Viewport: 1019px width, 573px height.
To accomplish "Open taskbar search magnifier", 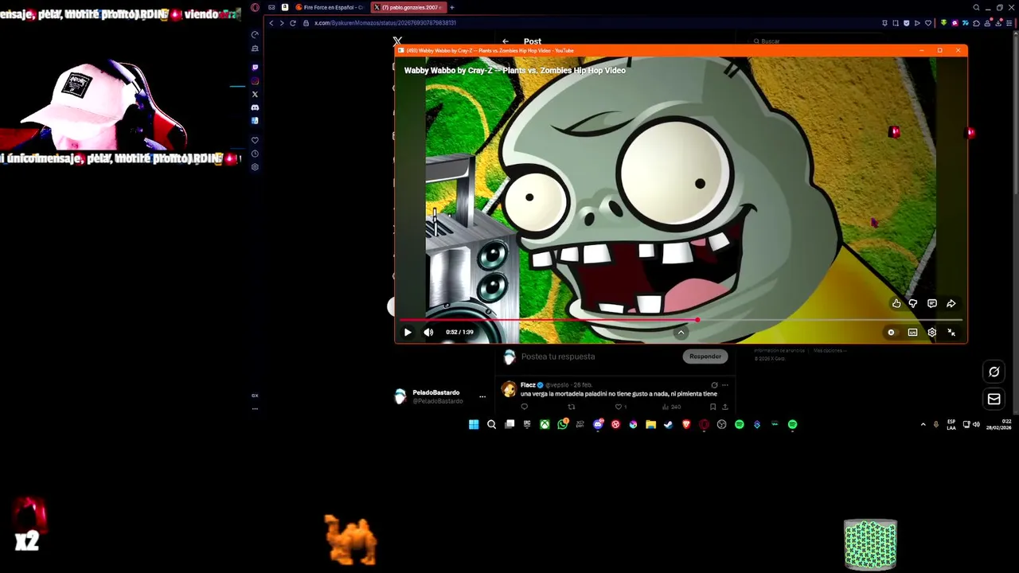I will click(x=491, y=425).
